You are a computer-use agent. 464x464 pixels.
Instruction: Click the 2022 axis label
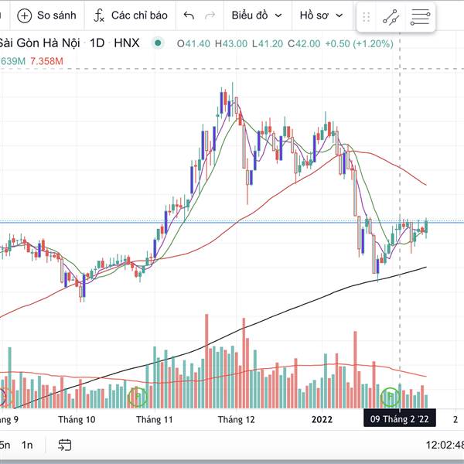coord(322,420)
